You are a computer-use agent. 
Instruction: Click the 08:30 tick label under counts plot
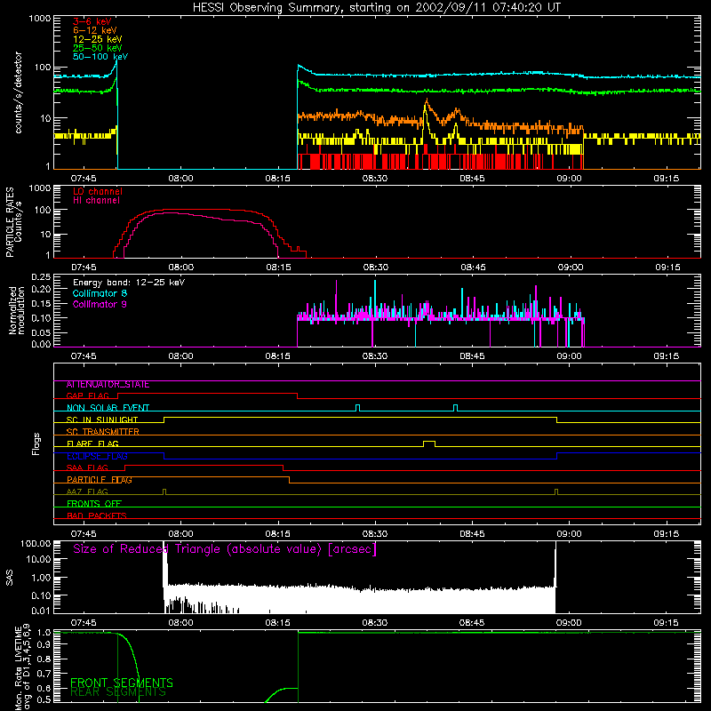375,179
